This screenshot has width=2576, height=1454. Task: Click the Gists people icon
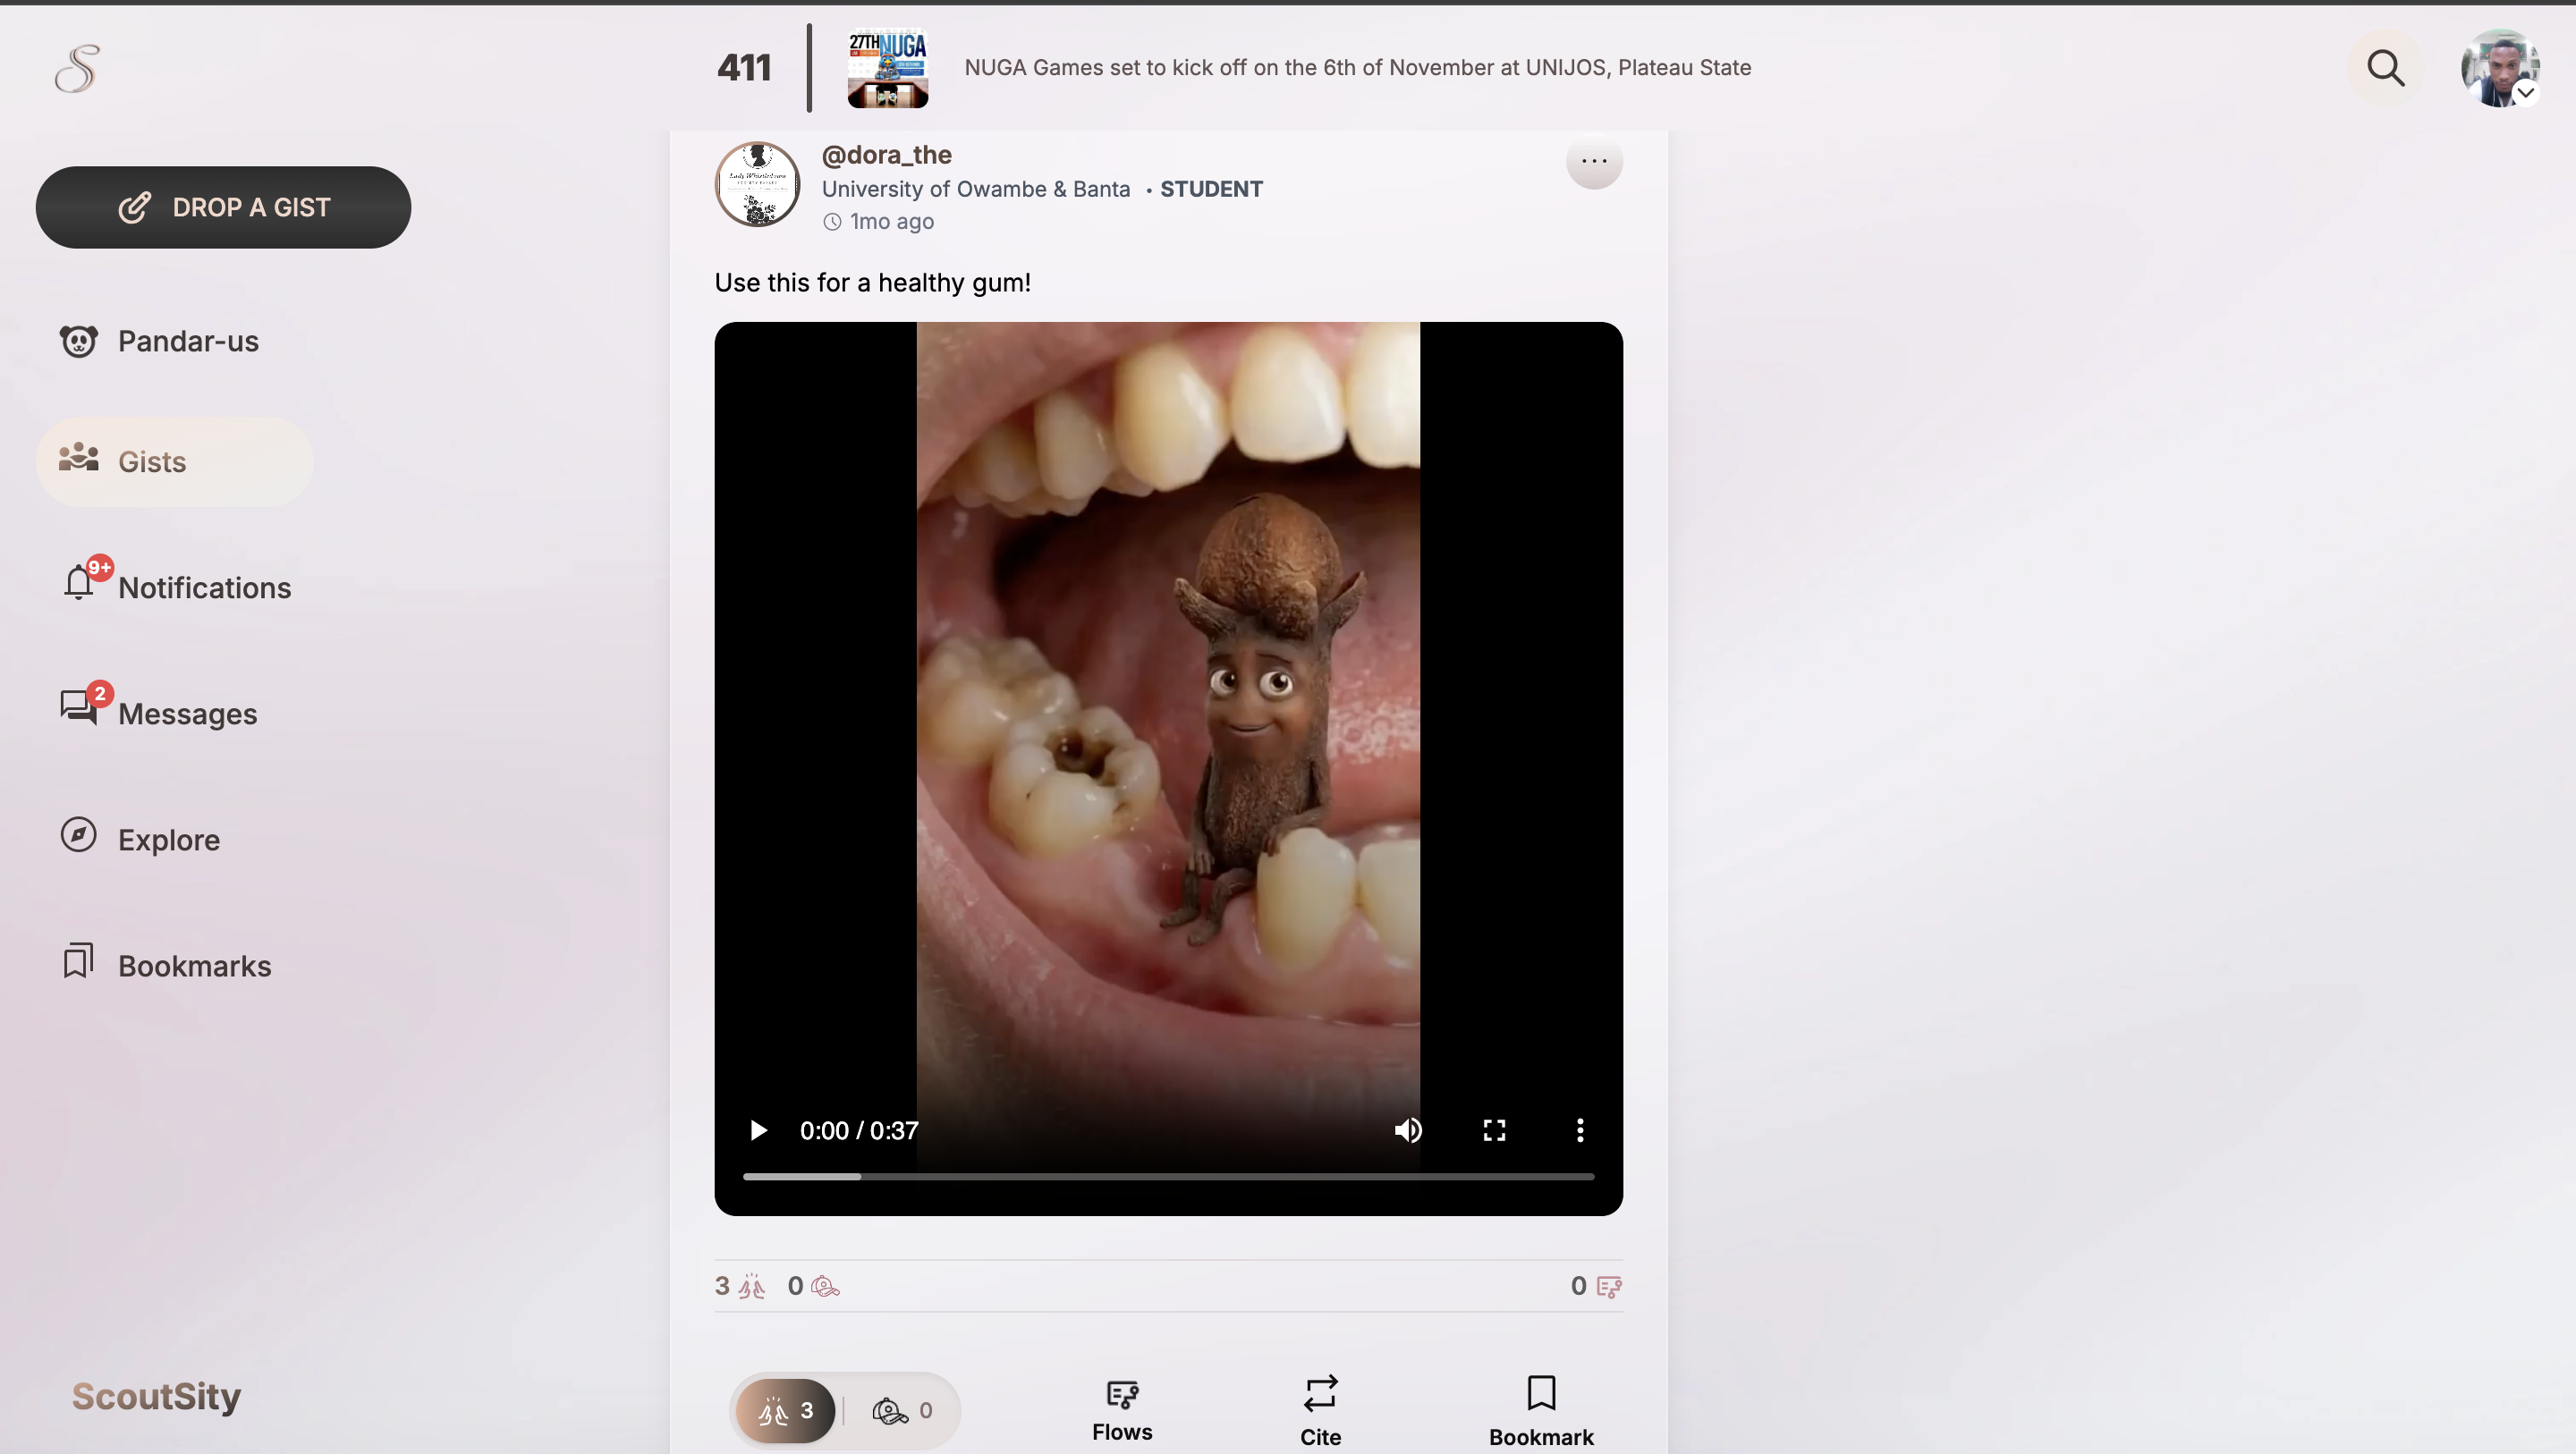[x=78, y=458]
